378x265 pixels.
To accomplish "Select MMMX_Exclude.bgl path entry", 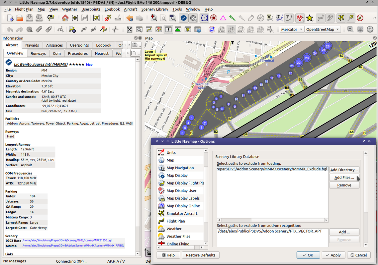I will tap(272, 169).
